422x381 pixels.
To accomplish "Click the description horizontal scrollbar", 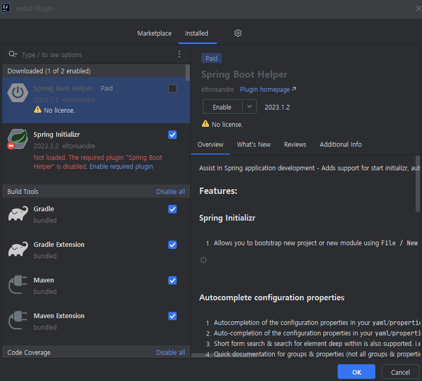I will click(225, 355).
